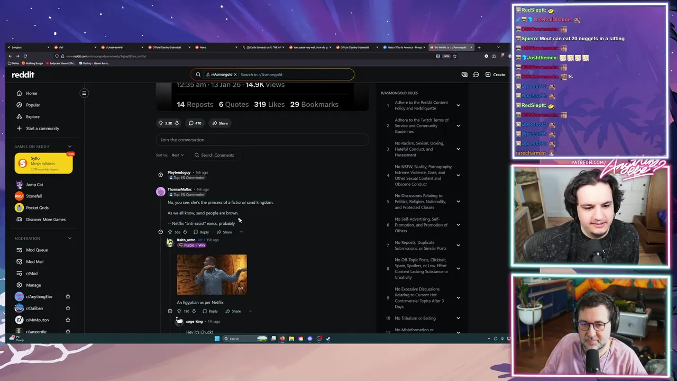
Task: Collapse the ThomasMalloc comment thread
Action: click(160, 232)
